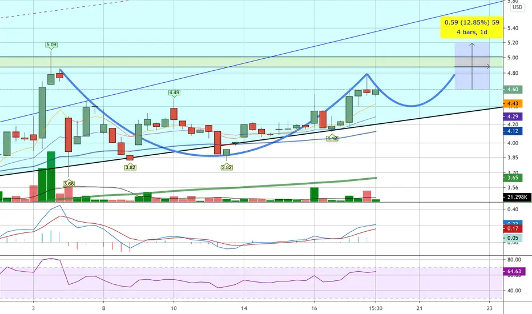This screenshot has height=314, width=532.
Task: Select the purple 4.29 moving average tag
Action: point(513,116)
